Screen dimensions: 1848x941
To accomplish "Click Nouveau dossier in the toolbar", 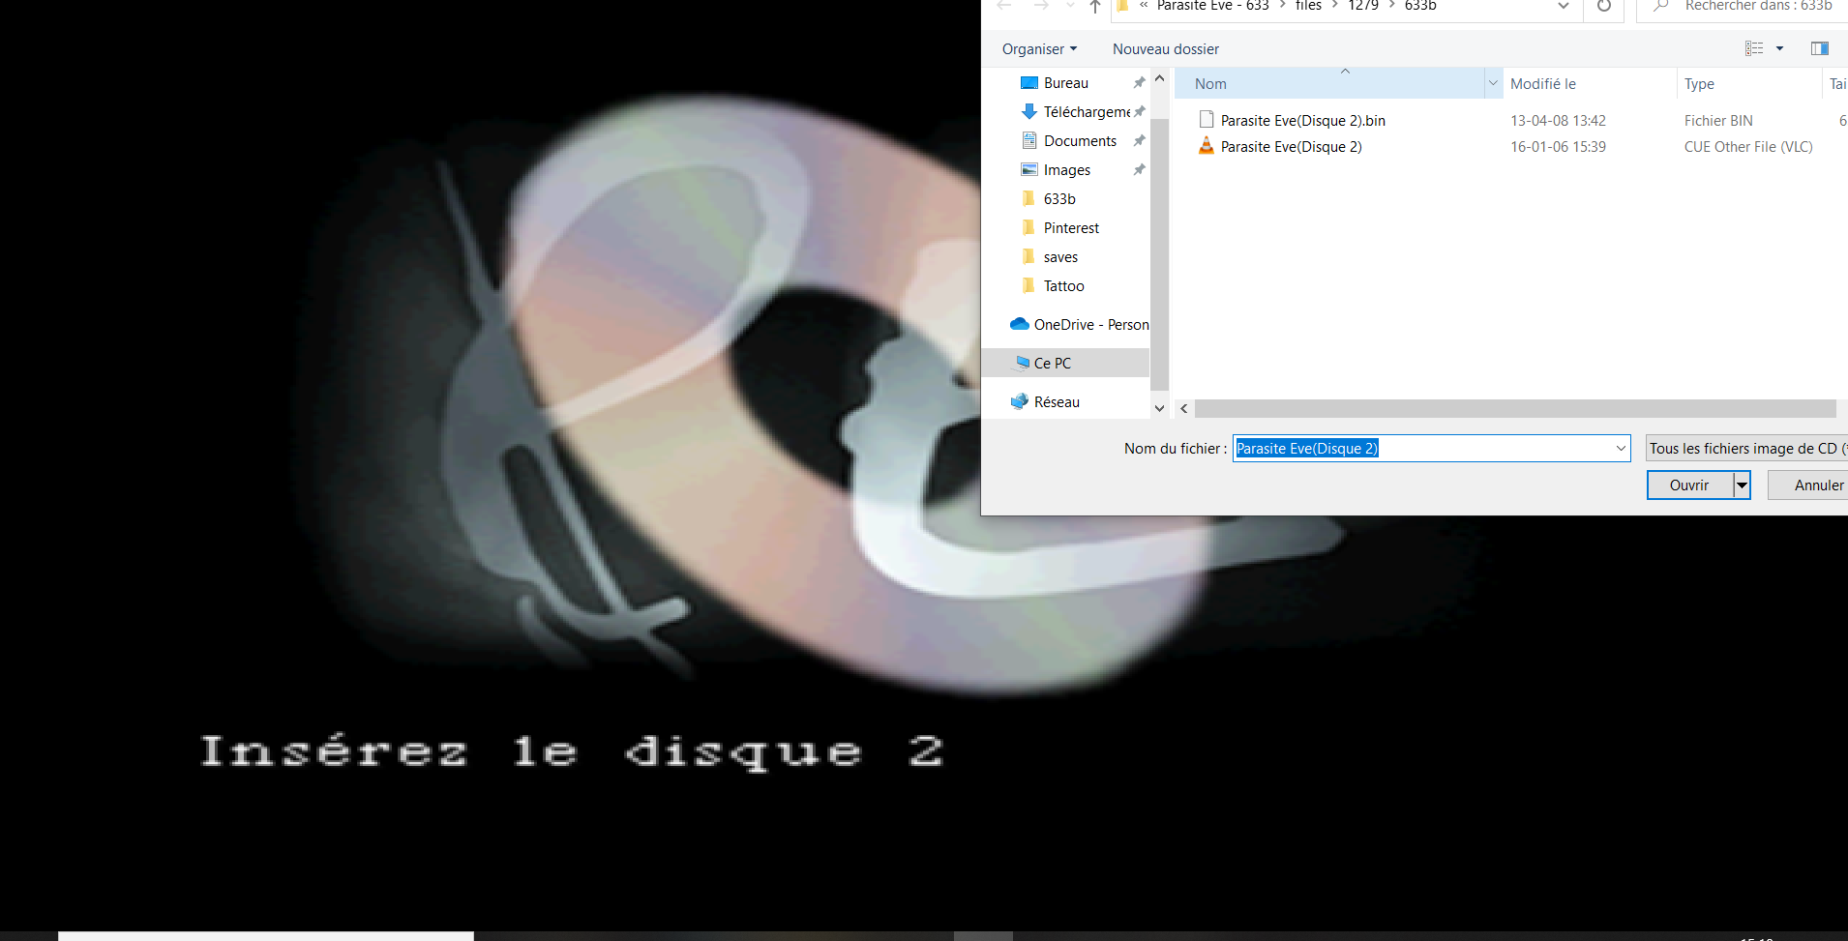I will pyautogui.click(x=1165, y=49).
